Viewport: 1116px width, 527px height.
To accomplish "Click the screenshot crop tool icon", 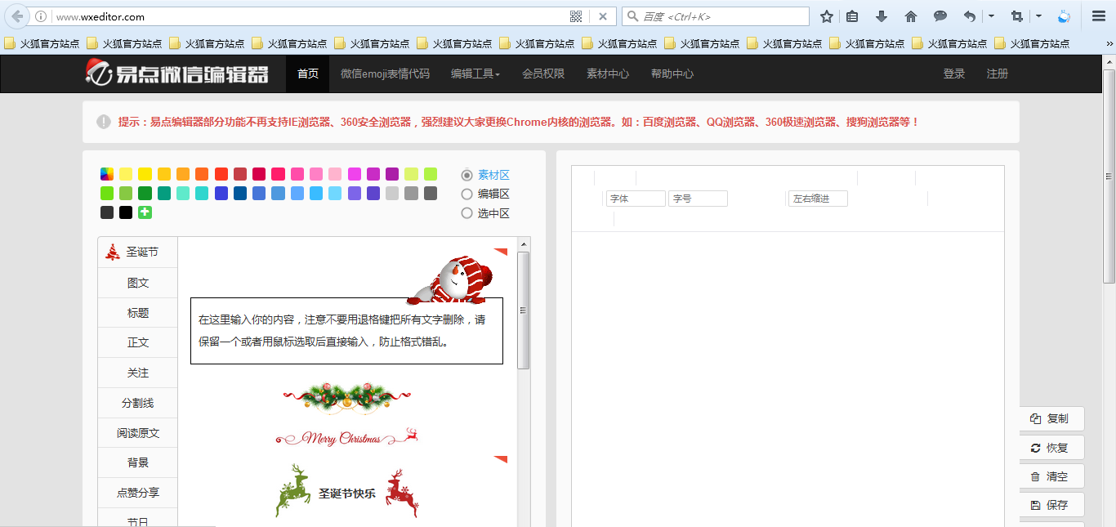I will [1016, 16].
